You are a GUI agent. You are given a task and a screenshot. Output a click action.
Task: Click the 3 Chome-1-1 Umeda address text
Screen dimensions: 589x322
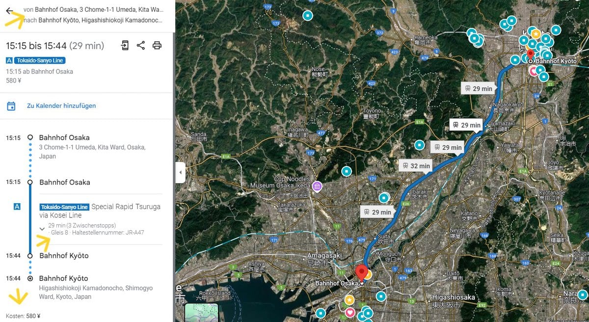[x=92, y=152]
